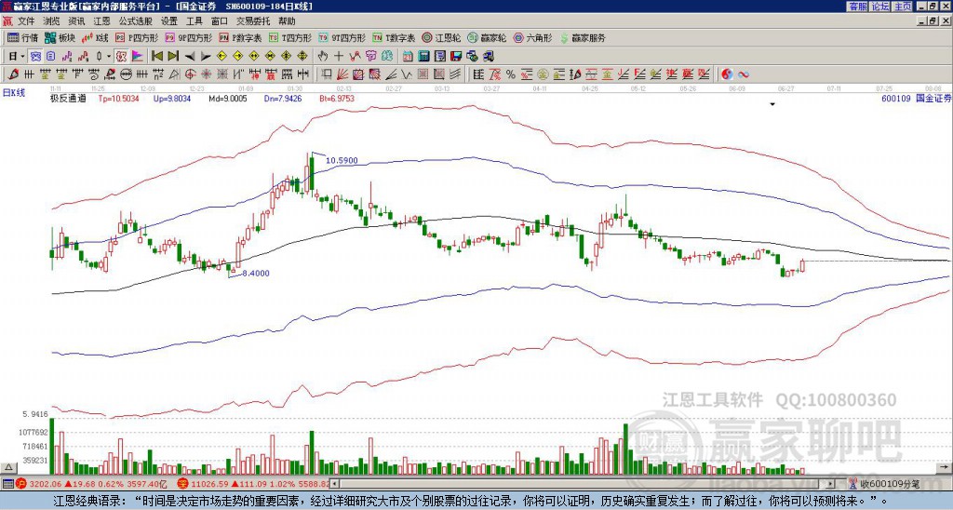The width and height of the screenshot is (953, 510).
Task: Open the T四方形 tool
Action: tap(290, 37)
